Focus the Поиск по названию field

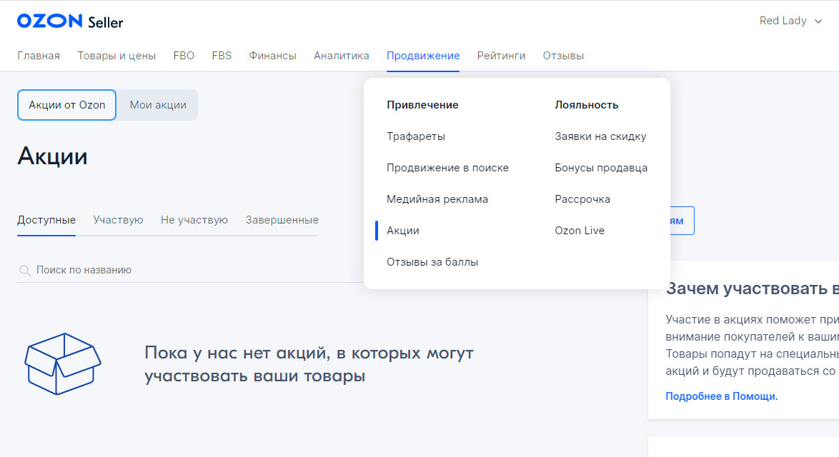191,270
